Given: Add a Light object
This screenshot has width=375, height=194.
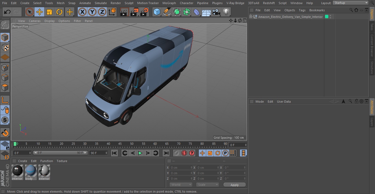Looking at the screenshot, I should [226, 12].
